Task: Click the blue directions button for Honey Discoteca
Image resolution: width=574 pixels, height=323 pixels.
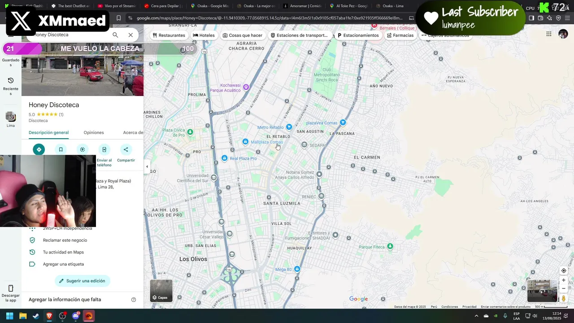Action: tap(39, 149)
